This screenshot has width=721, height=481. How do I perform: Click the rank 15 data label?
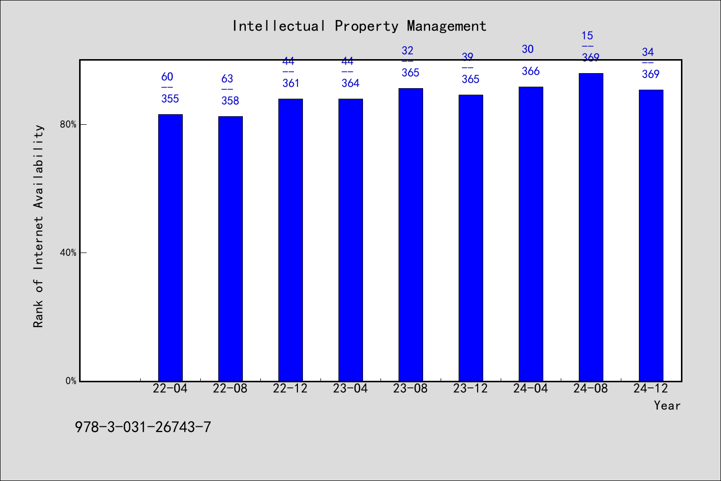[587, 36]
